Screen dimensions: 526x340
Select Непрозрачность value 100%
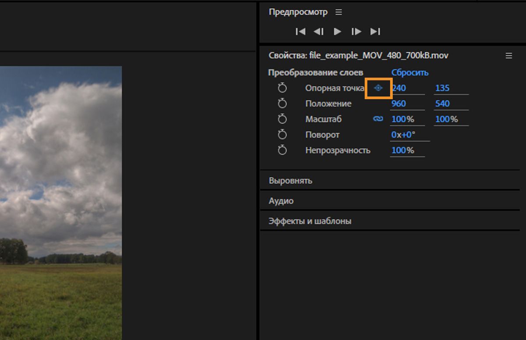tap(402, 150)
